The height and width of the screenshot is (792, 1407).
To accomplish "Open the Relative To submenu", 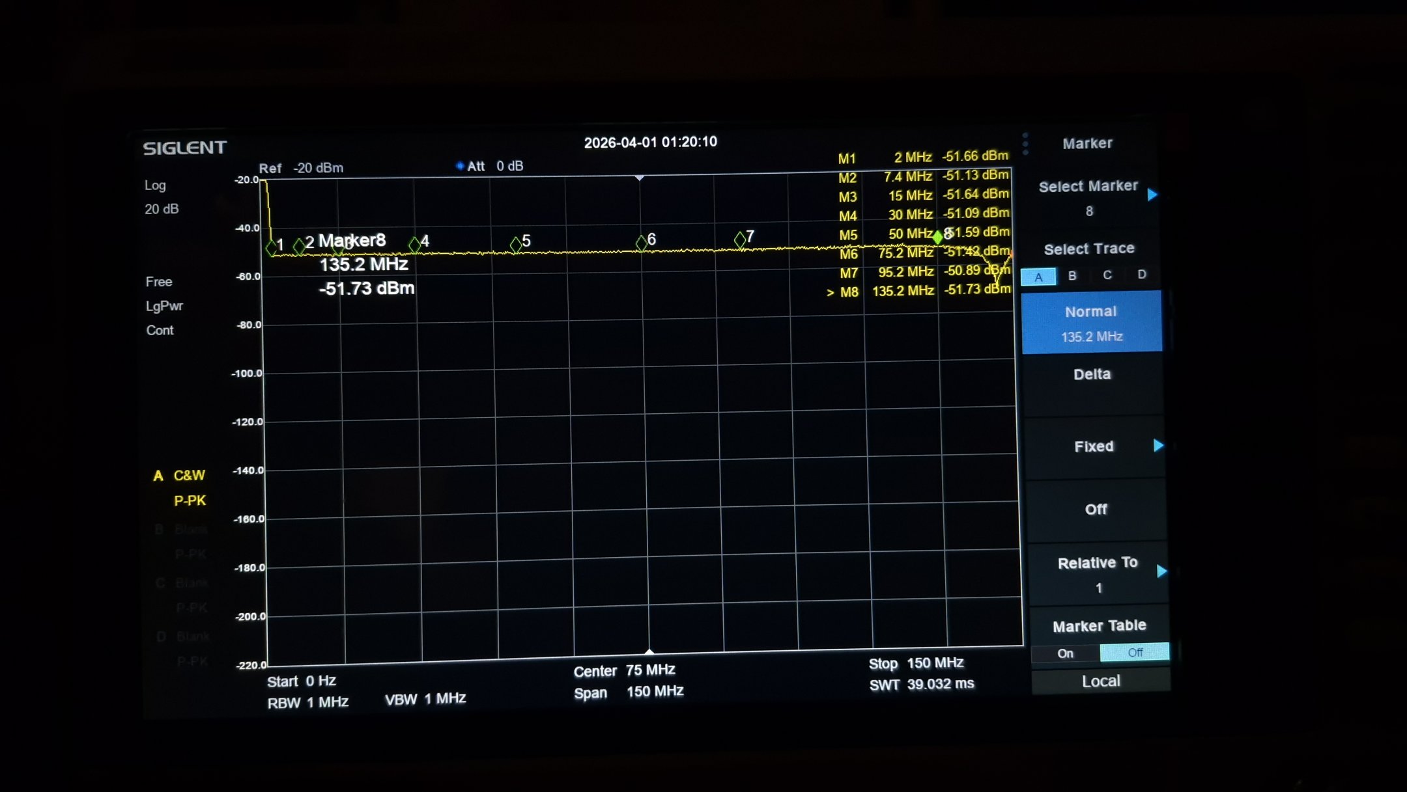I will pos(1161,571).
